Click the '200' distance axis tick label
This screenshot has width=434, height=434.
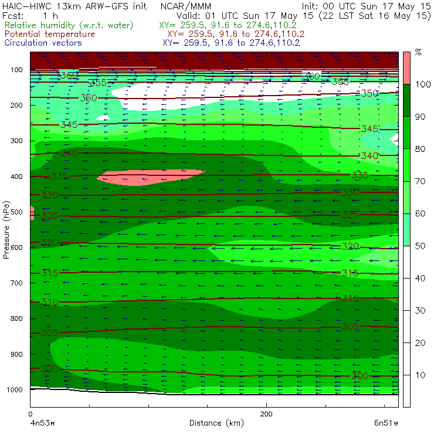point(266,414)
